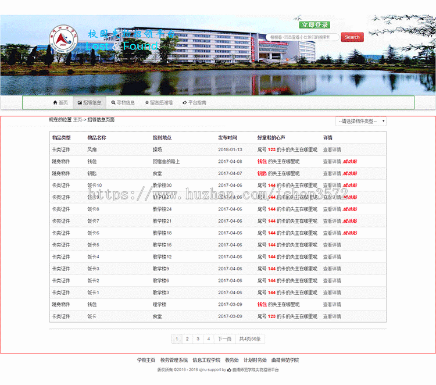
Task: Open 学校主页 footer link
Action: point(146,360)
